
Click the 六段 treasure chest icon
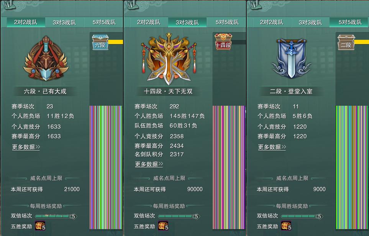point(100,43)
